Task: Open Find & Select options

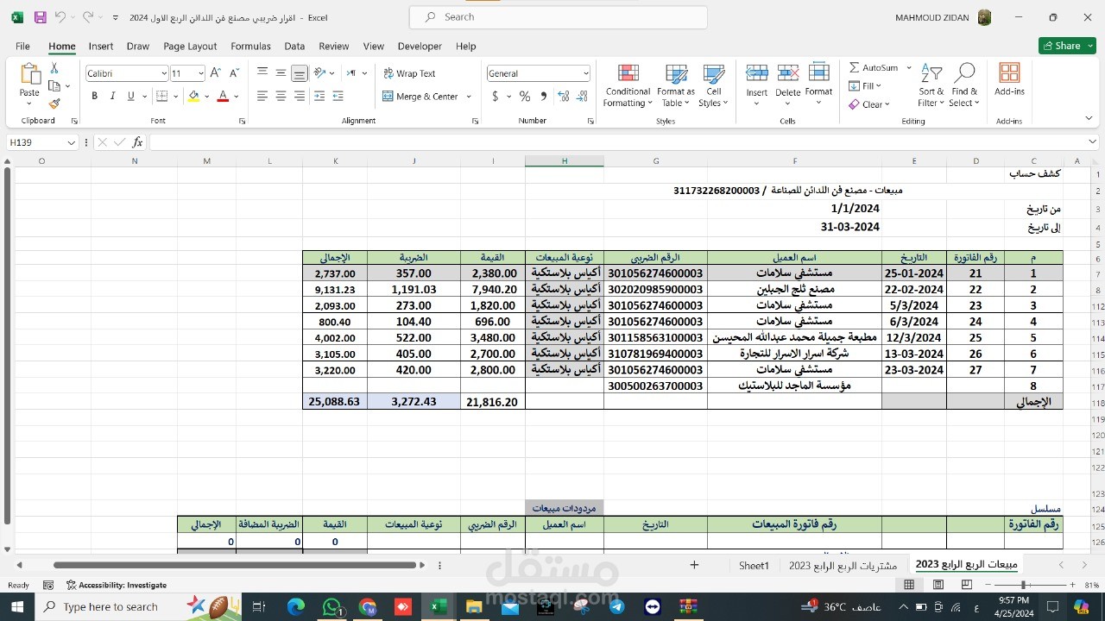Action: click(x=964, y=85)
